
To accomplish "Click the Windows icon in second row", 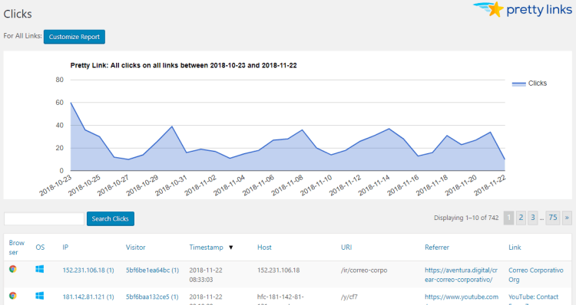I will tap(40, 296).
